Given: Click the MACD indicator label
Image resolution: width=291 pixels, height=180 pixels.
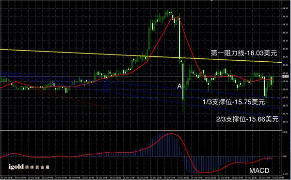Looking at the screenshot, I should [x=259, y=170].
